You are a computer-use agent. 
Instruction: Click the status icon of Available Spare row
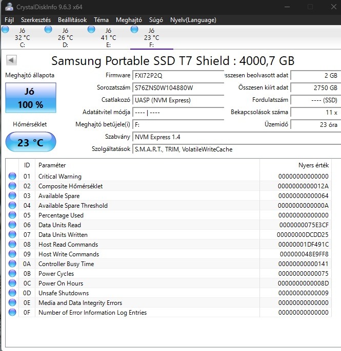tap(12, 195)
